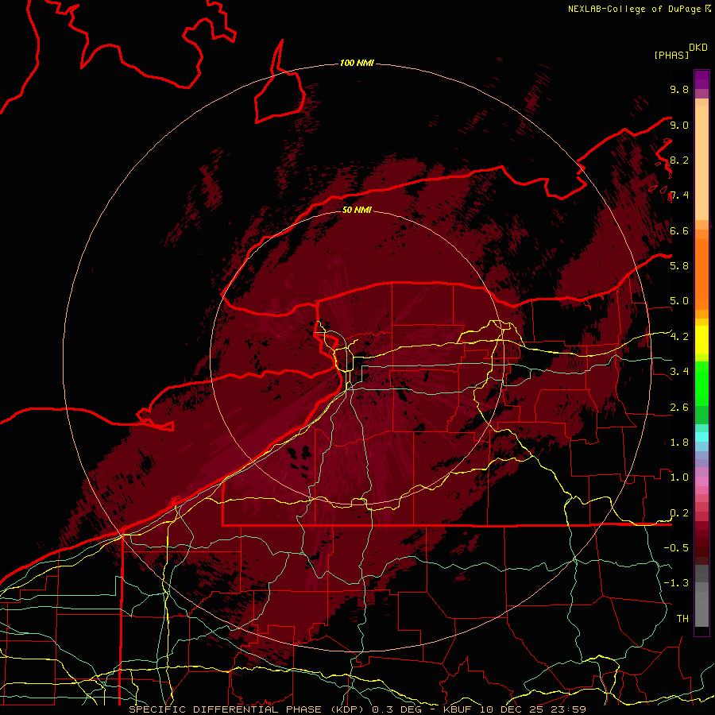Click the 8.2 scale value
This screenshot has height=715, width=715.
(679, 160)
